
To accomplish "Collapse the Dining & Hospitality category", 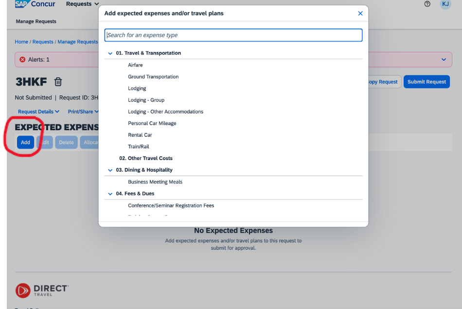I will point(110,170).
